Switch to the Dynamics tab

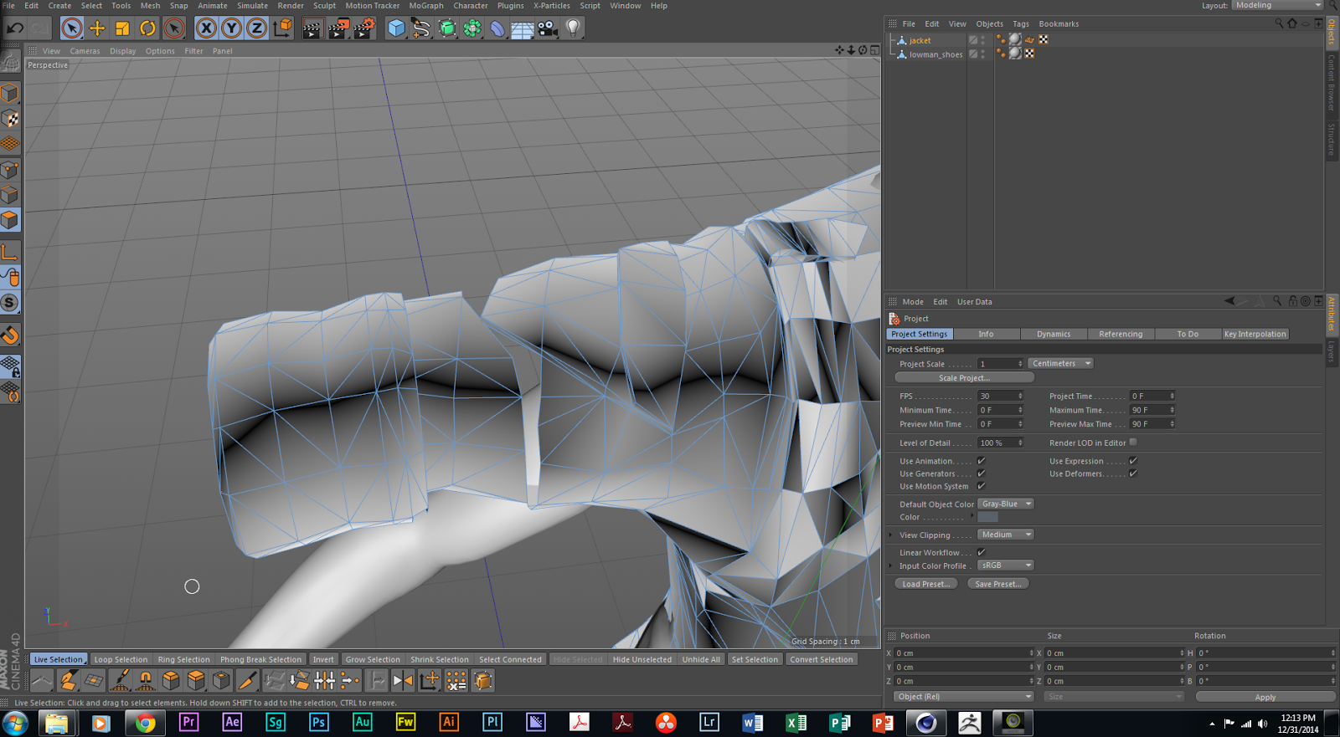[1053, 334]
